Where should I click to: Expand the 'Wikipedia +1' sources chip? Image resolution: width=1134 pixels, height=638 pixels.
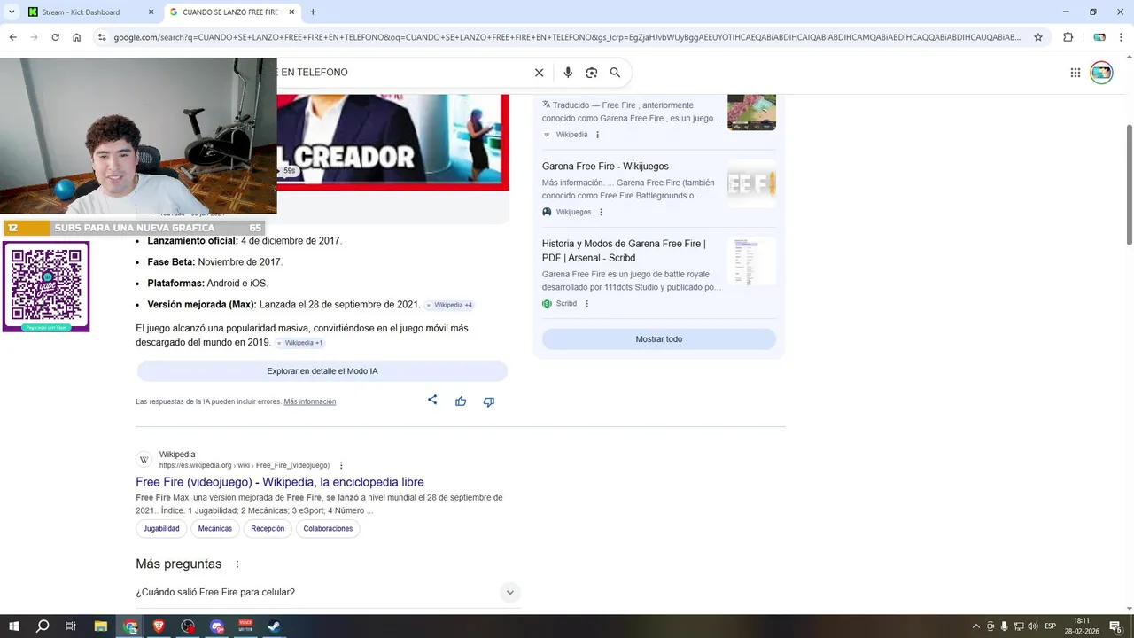[300, 343]
